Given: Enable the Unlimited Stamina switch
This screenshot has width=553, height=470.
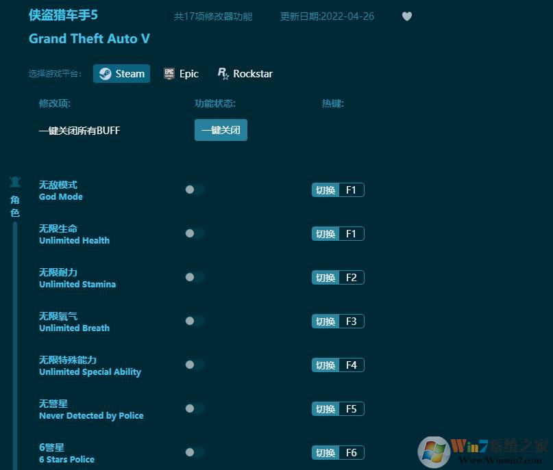Looking at the screenshot, I should (x=194, y=277).
